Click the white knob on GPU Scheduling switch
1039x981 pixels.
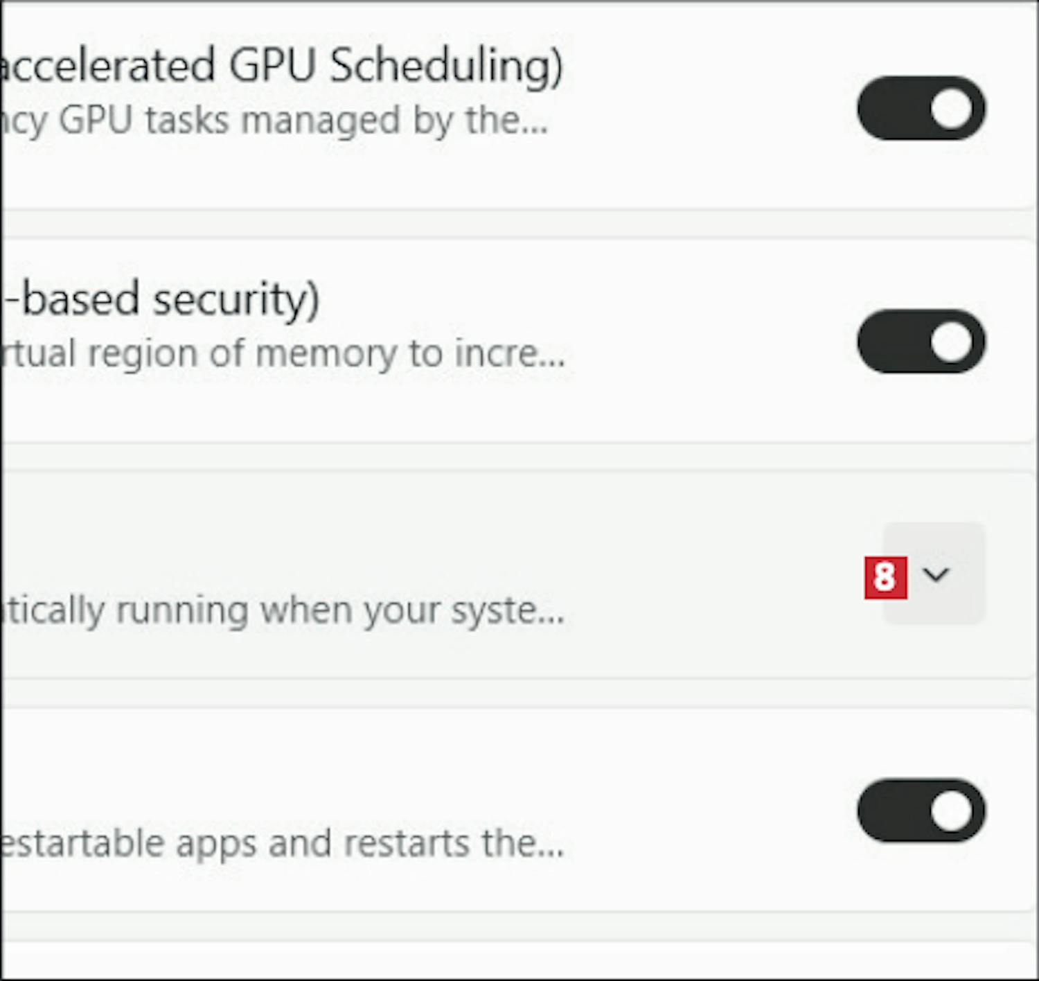pyautogui.click(x=951, y=109)
